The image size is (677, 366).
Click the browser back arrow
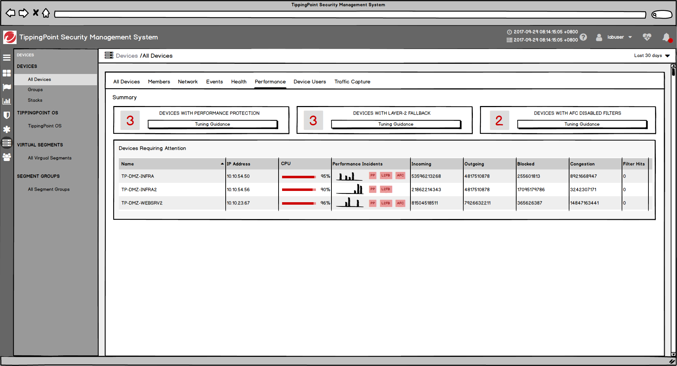pos(11,13)
